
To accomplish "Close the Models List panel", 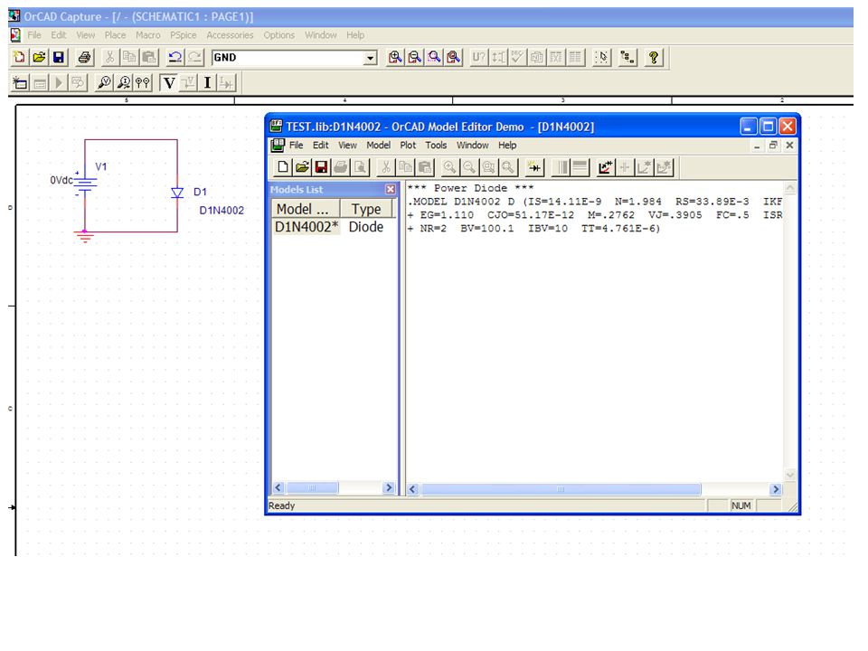I will coord(391,189).
